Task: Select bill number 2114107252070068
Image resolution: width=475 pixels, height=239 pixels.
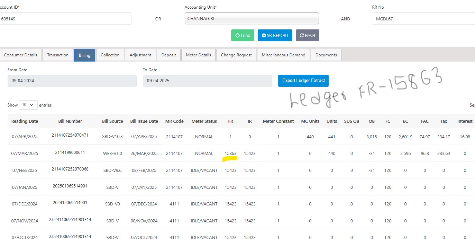Action: pyautogui.click(x=70, y=169)
